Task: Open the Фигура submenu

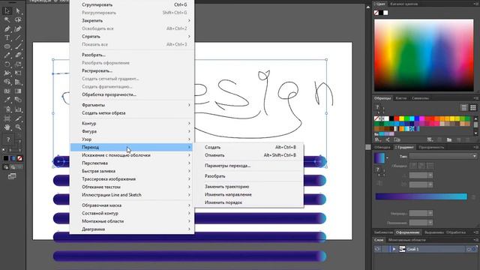Action: (x=132, y=131)
